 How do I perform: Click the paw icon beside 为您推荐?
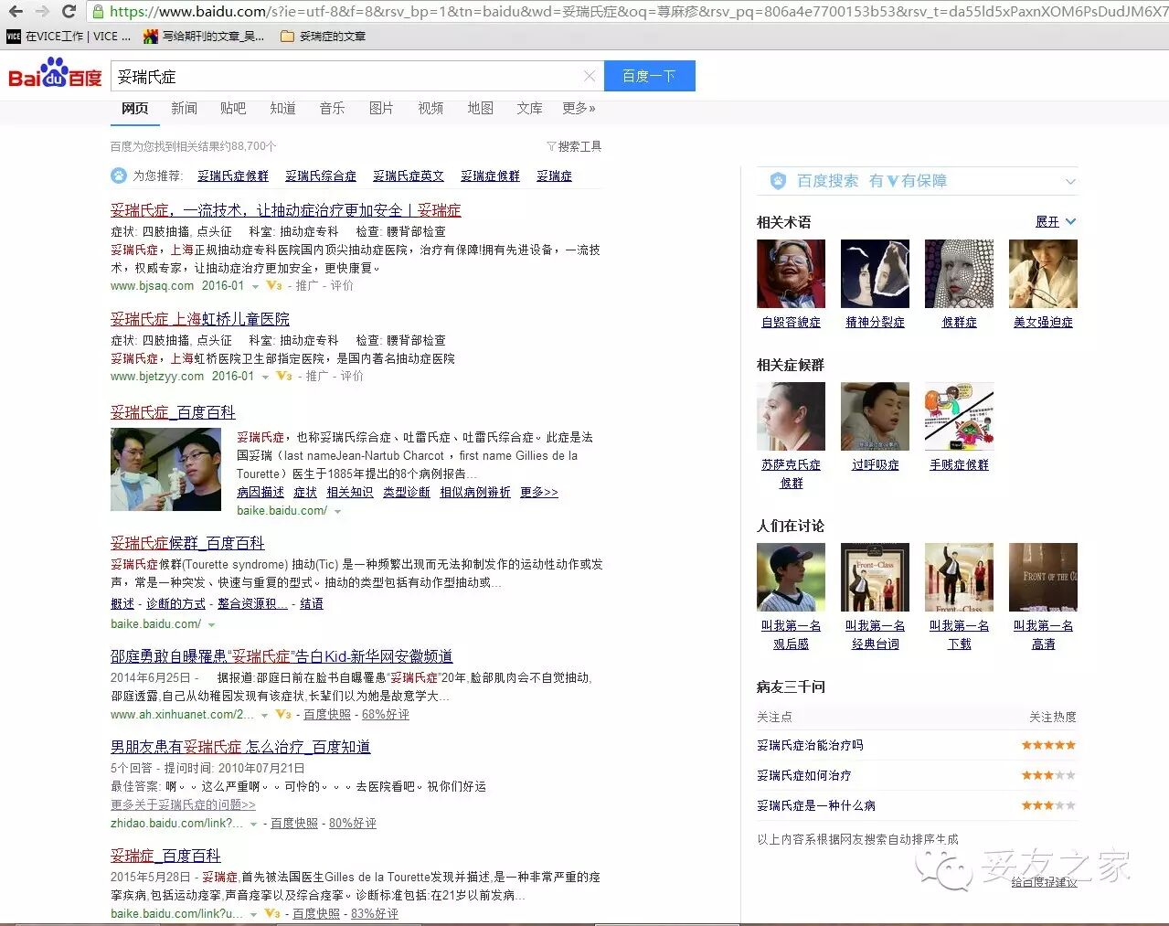pos(119,176)
